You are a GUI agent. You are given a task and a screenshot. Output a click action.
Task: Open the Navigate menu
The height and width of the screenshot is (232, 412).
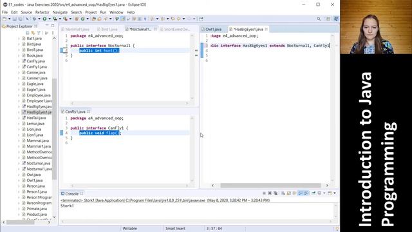(x=60, y=12)
